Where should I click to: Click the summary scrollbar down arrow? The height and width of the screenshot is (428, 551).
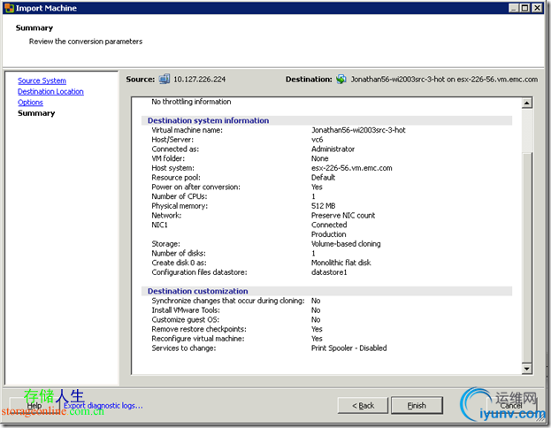(x=527, y=369)
